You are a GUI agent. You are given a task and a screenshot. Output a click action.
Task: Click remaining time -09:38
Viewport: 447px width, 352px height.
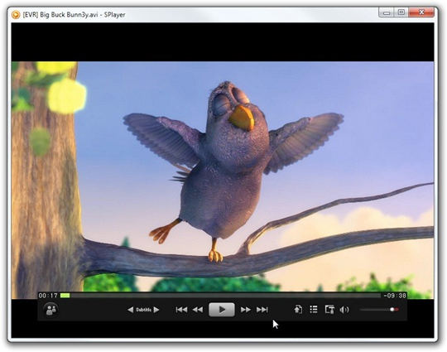click(x=395, y=296)
